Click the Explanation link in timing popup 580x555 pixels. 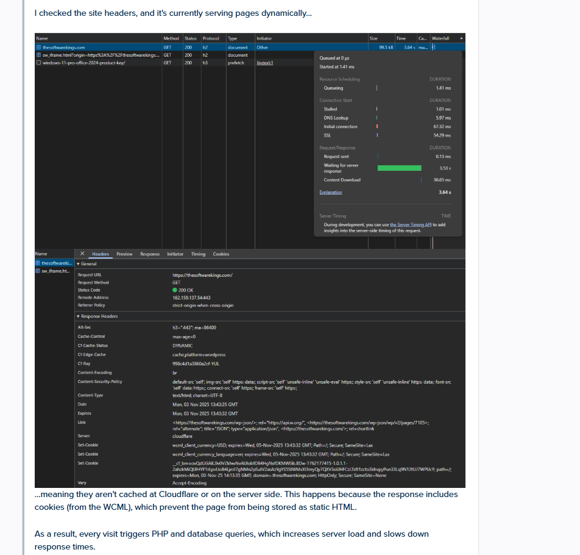(330, 192)
